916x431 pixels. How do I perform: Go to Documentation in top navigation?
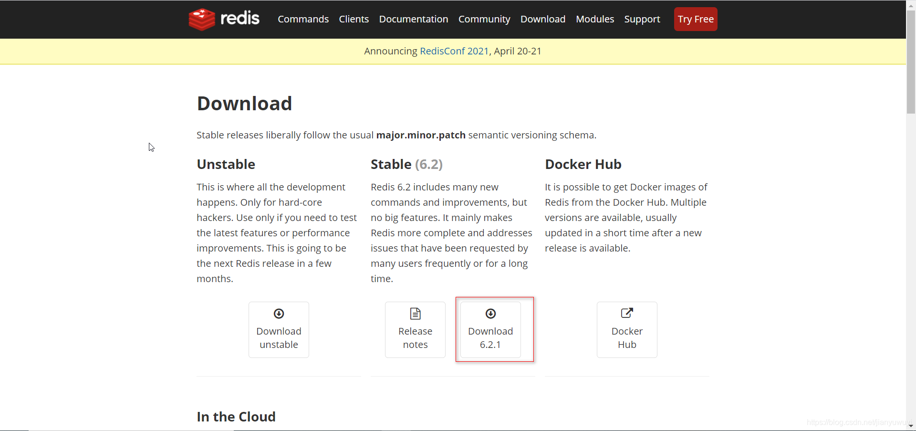(414, 19)
